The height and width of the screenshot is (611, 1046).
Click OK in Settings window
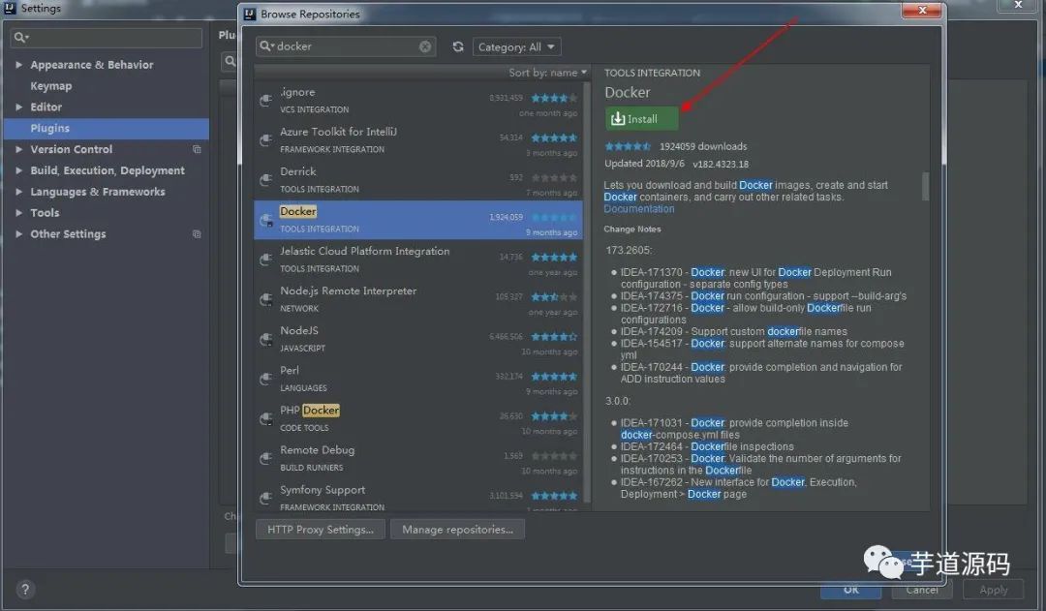[x=850, y=590]
